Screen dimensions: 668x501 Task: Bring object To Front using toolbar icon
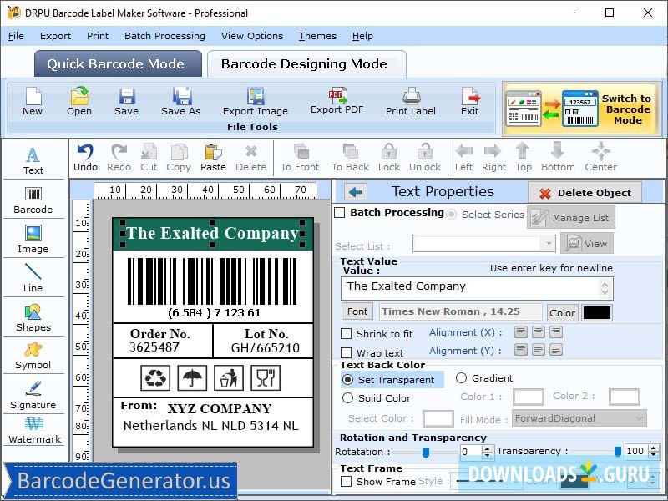point(300,155)
